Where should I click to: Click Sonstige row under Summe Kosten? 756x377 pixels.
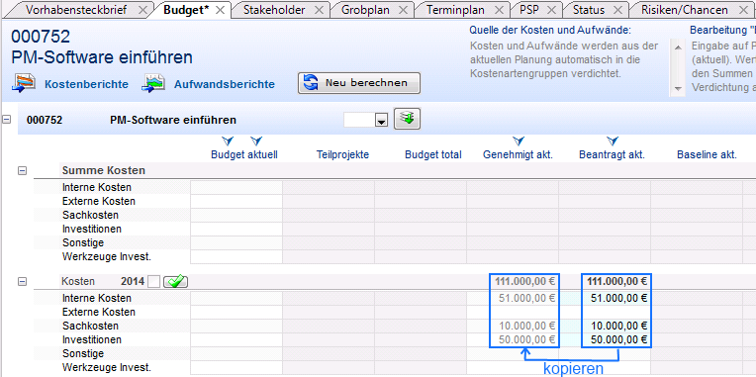click(x=83, y=243)
